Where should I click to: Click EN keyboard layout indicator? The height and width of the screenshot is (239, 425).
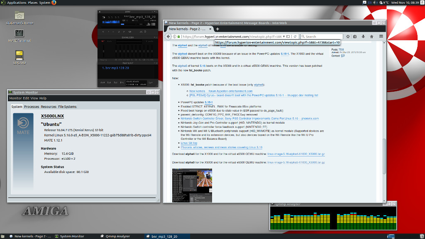[x=369, y=2]
